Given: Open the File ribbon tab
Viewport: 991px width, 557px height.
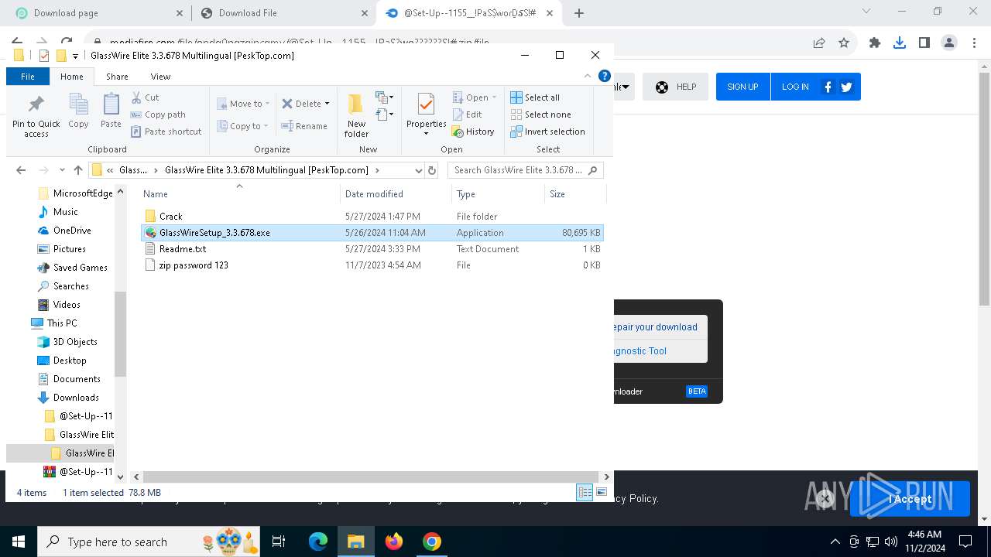Looking at the screenshot, I should click(28, 77).
